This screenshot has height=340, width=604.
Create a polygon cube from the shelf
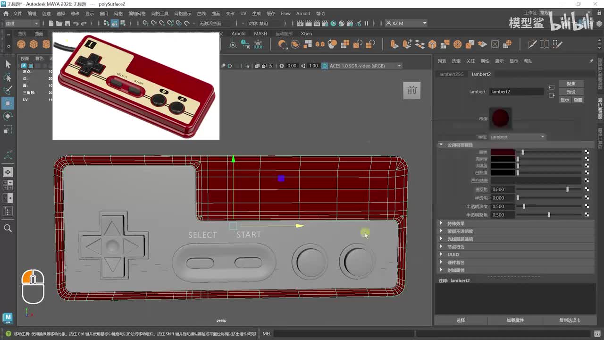34,44
